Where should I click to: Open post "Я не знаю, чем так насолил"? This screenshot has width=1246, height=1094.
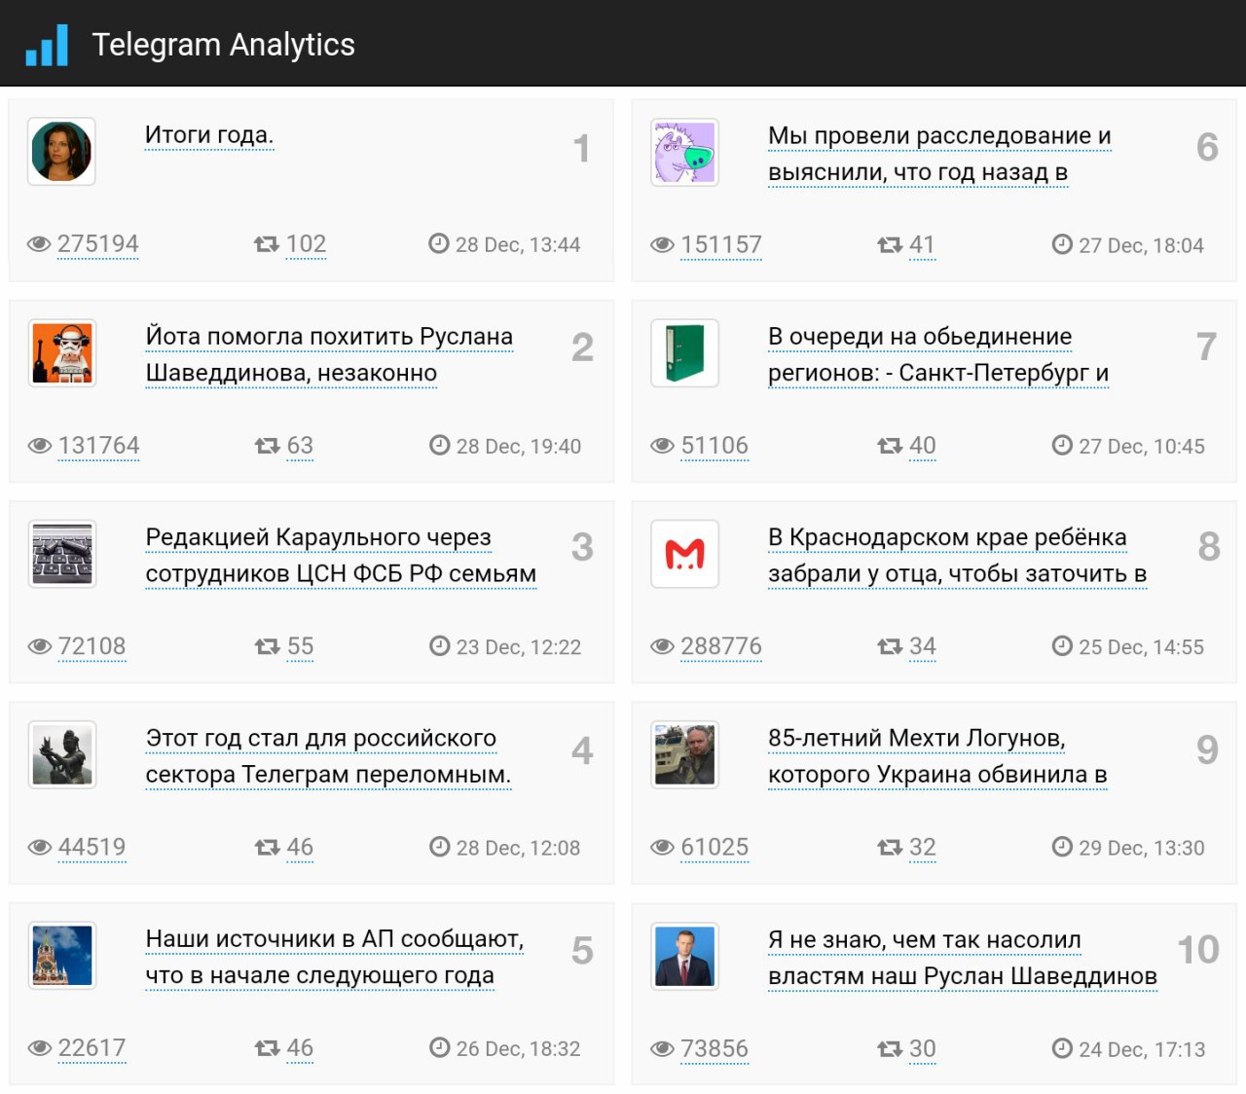[x=925, y=940]
